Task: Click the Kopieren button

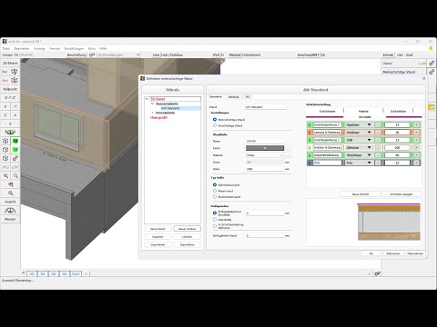Action: coord(158,237)
